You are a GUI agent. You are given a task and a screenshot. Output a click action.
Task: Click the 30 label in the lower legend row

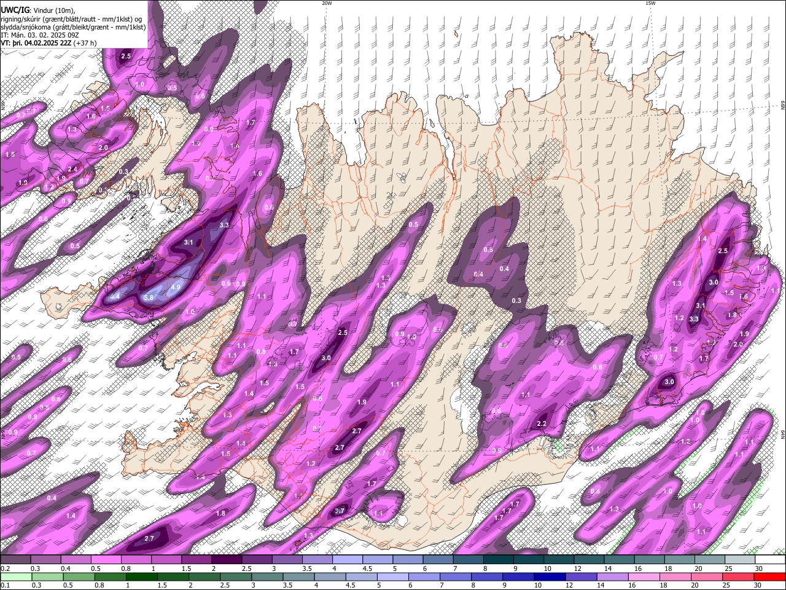[759, 586]
